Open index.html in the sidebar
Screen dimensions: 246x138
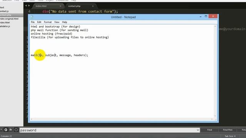click(x=5, y=23)
